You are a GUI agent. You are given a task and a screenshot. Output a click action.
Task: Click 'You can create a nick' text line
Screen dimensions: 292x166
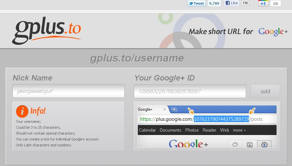tap(57, 139)
